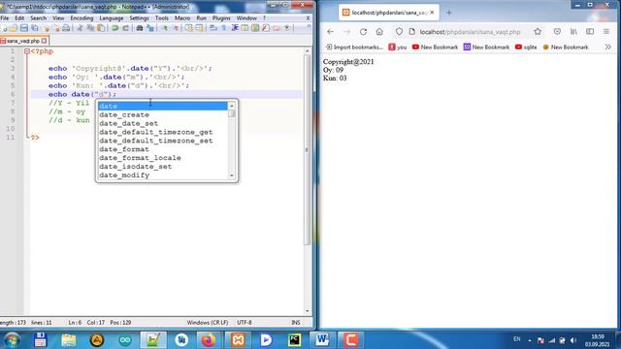Open the Import bookmarks link
Image resolution: width=621 pixels, height=349 pixels.
pyautogui.click(x=354, y=48)
